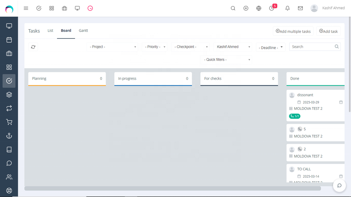Click the anchor icon in sidebar
351x197 pixels.
(x=9, y=136)
